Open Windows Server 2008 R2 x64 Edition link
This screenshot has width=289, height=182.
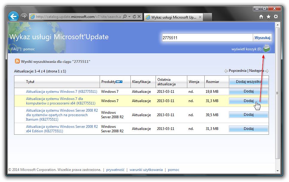tap(62, 129)
